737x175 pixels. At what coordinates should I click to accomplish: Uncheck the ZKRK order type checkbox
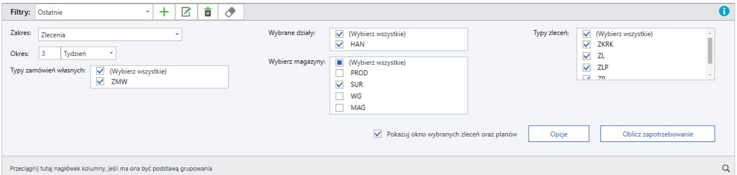[x=586, y=44]
